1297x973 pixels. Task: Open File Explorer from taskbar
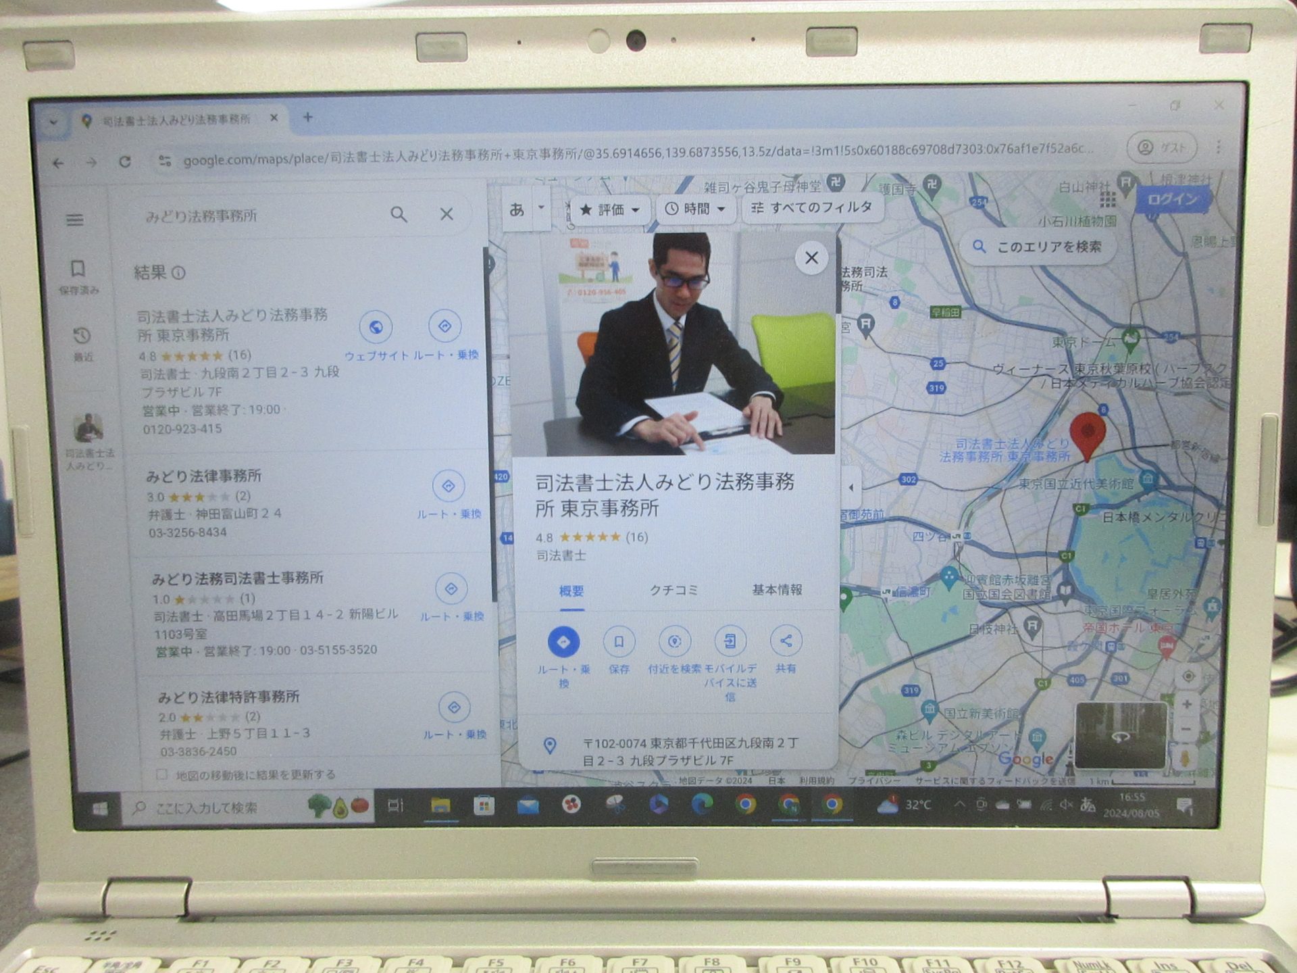440,805
